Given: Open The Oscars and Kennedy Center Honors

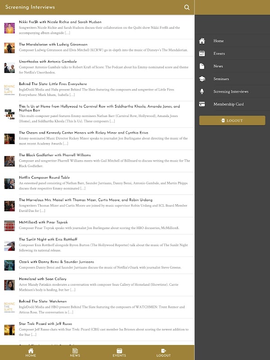Looking at the screenshot, I should [x=97, y=138].
